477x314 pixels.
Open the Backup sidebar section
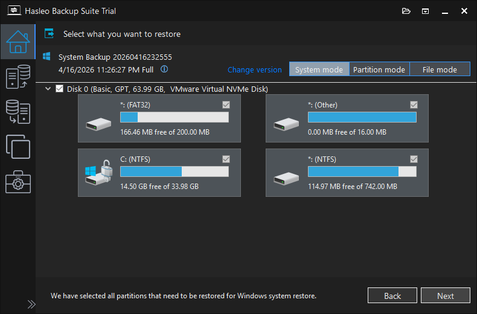(x=18, y=77)
